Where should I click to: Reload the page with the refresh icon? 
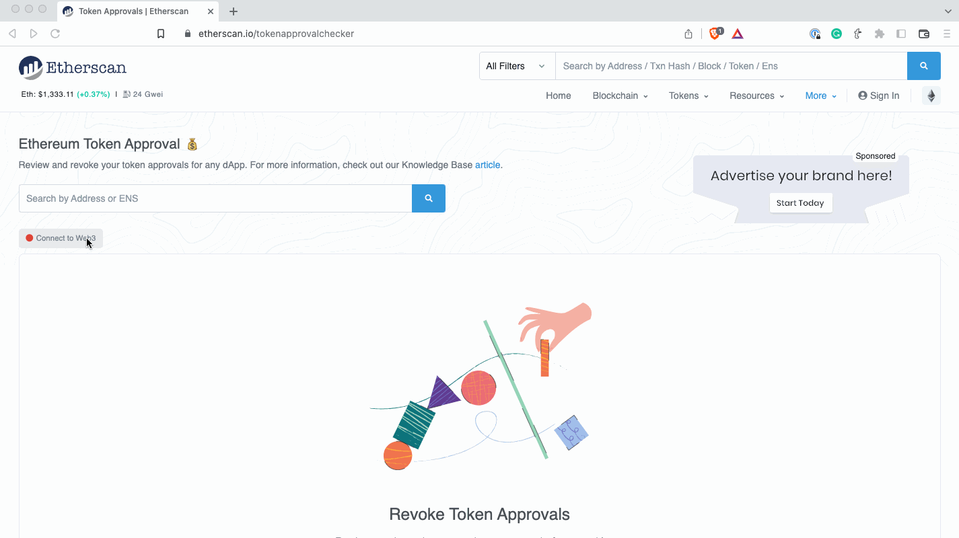coord(55,34)
